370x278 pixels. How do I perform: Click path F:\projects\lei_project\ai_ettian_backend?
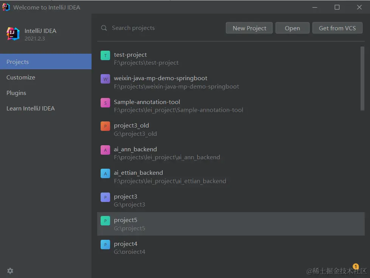tap(170, 181)
